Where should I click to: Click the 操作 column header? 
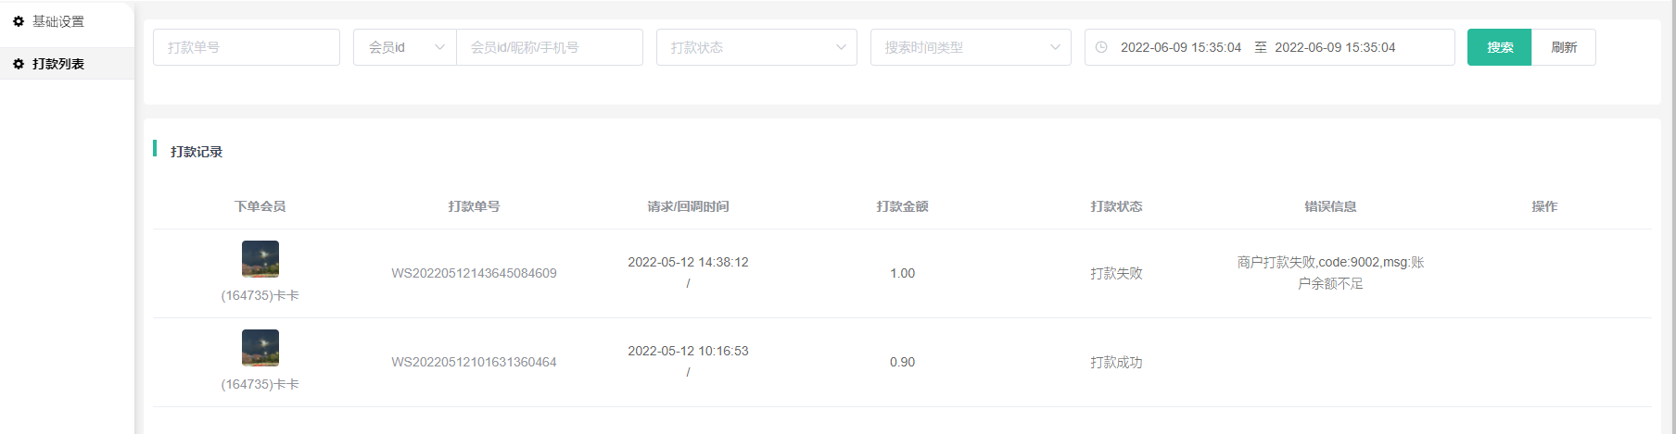[1544, 206]
